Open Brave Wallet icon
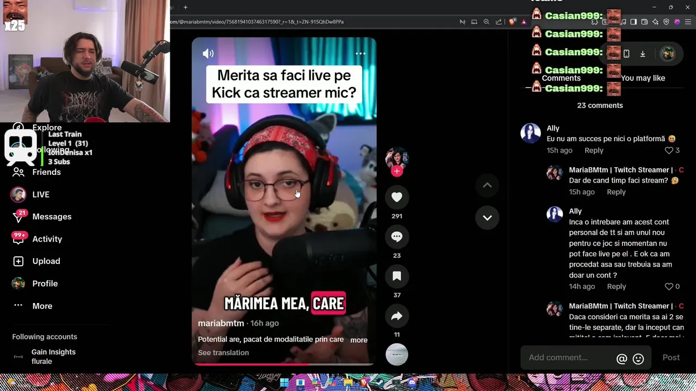 click(x=644, y=22)
